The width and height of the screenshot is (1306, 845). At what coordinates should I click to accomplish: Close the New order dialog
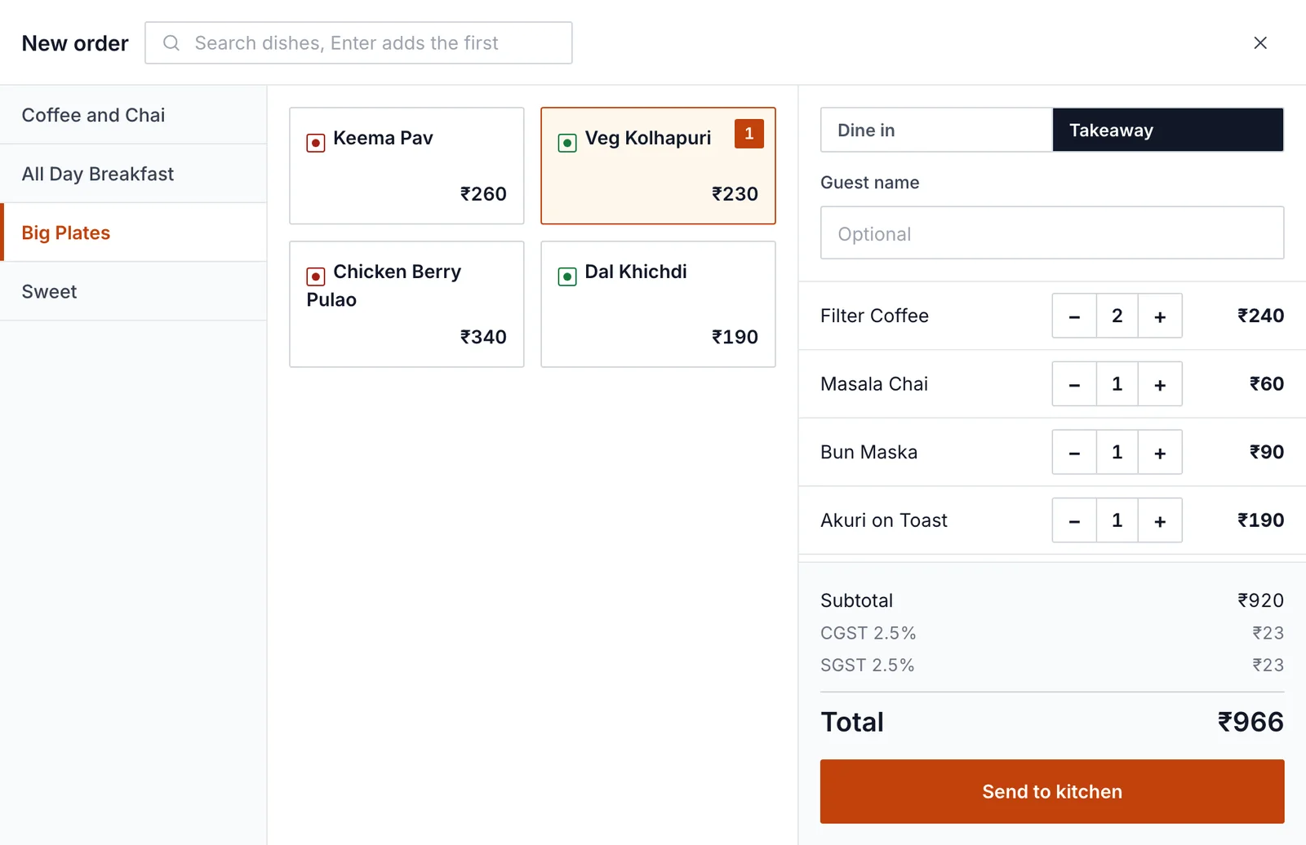coord(1260,43)
